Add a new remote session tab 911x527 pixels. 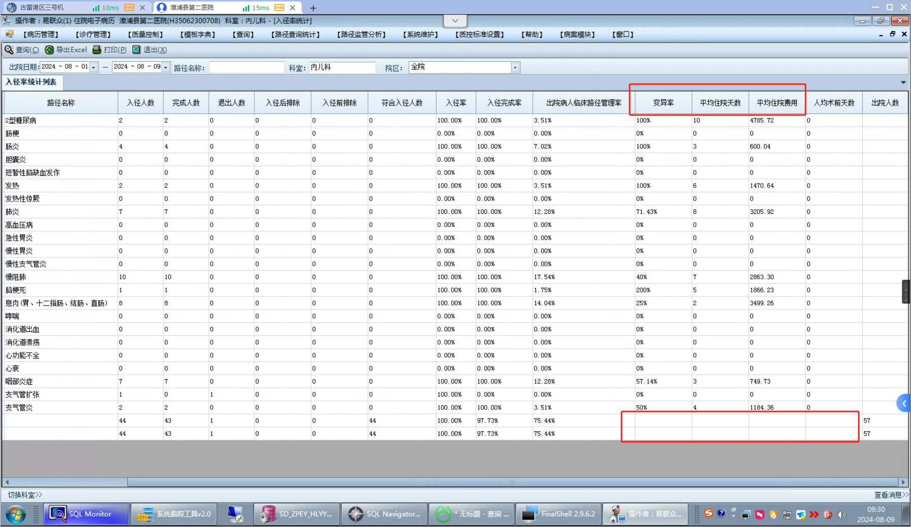point(313,8)
